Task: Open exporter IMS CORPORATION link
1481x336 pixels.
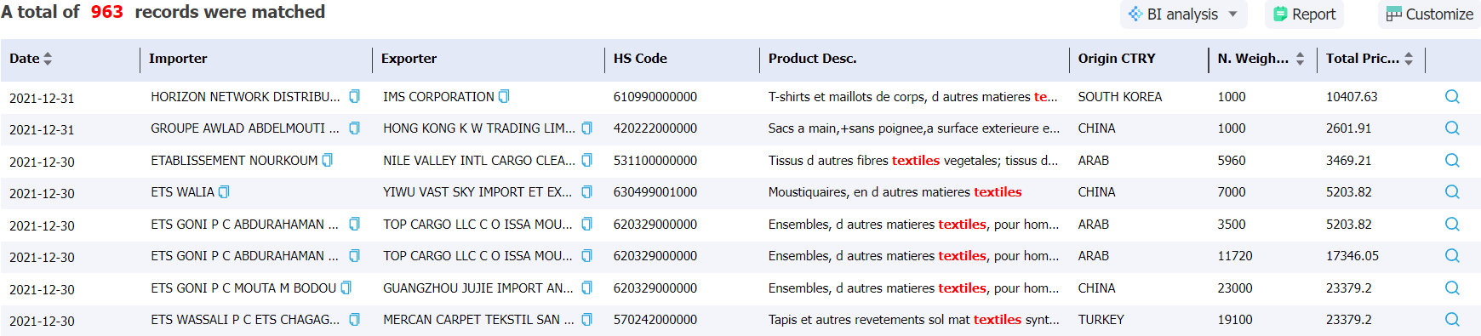Action: click(438, 97)
